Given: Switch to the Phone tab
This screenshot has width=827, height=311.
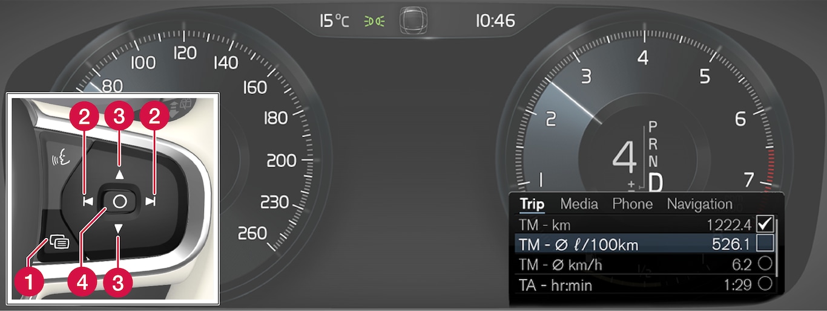Looking at the screenshot, I should pos(633,204).
